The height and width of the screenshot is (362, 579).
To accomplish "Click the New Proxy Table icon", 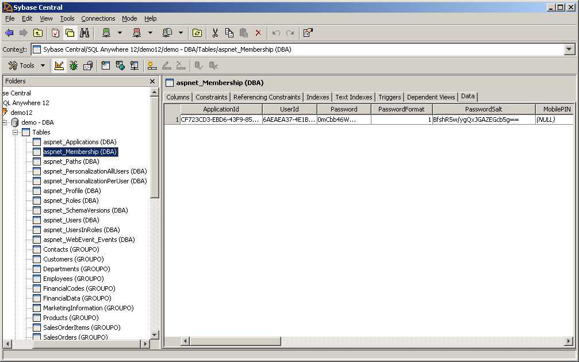I will pos(135,66).
